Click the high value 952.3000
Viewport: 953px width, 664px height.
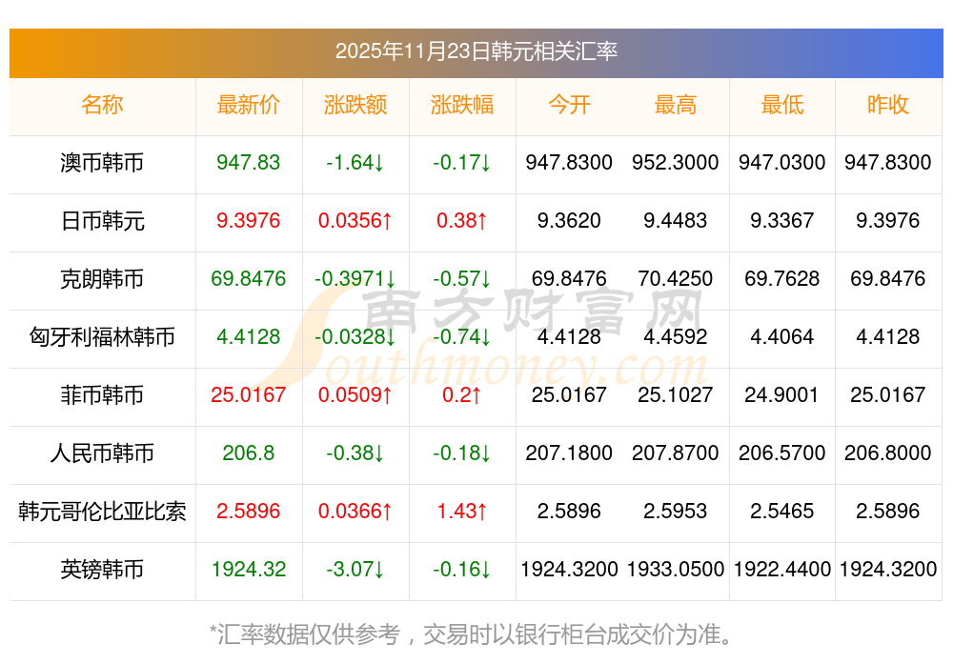tap(676, 163)
